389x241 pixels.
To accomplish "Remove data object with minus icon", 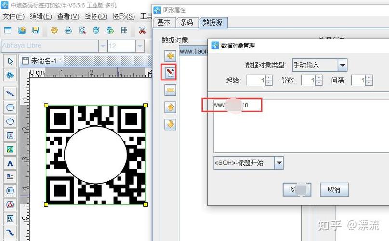I will click(x=170, y=90).
